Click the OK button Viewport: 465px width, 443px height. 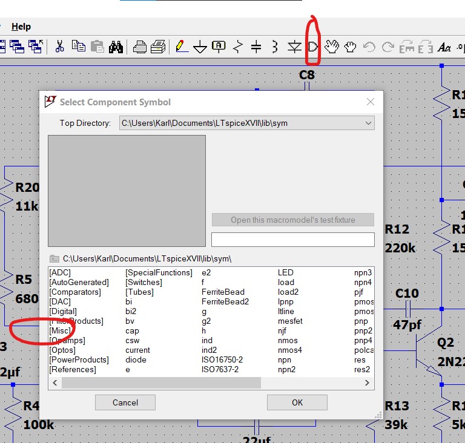[x=297, y=402]
